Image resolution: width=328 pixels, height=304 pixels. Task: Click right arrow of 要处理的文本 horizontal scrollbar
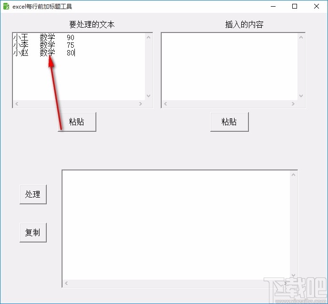[x=141, y=104]
